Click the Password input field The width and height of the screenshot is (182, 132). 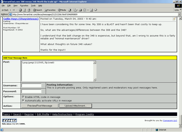31,91
